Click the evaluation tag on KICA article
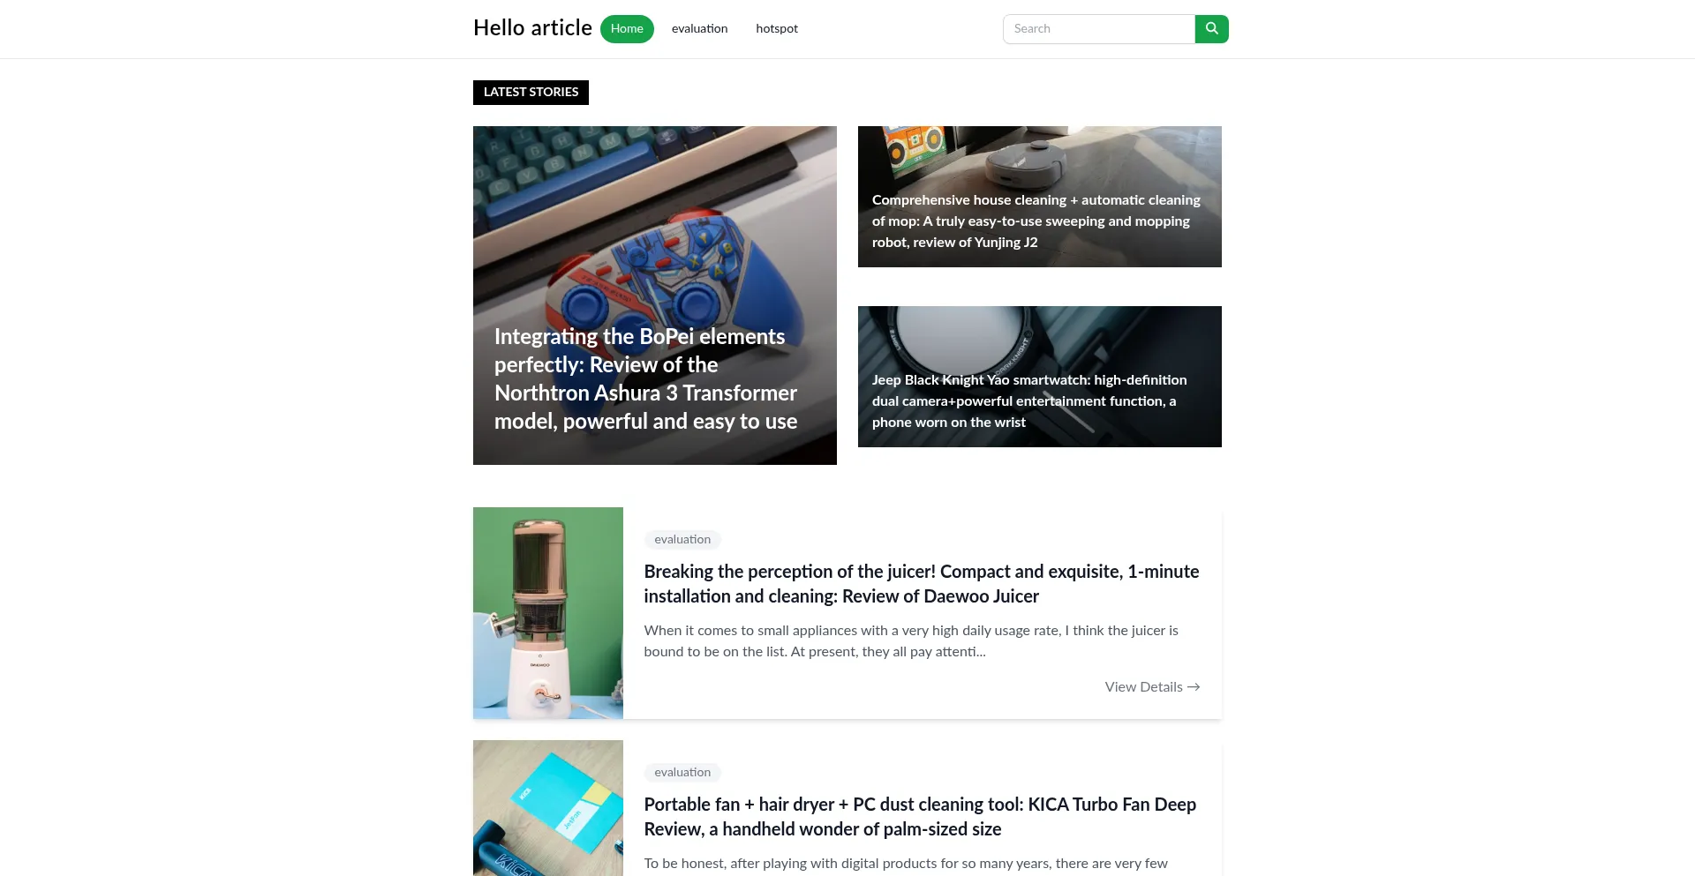Image resolution: width=1695 pixels, height=876 pixels. point(682,773)
